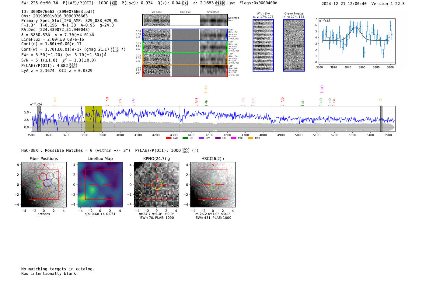Open the Lineflux Map panel
426x290 pixels.
pos(100,185)
